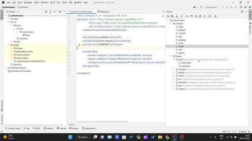Open IDE settings gear in top toolbar
252x141 pixels.
pyautogui.click(x=245, y=7)
